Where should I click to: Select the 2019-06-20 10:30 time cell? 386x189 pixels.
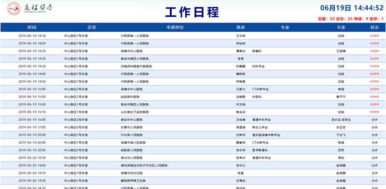pos(32,158)
